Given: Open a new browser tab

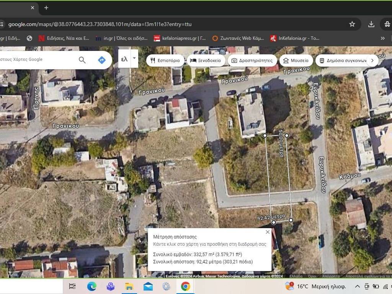Looking at the screenshot, I should 46,8.
